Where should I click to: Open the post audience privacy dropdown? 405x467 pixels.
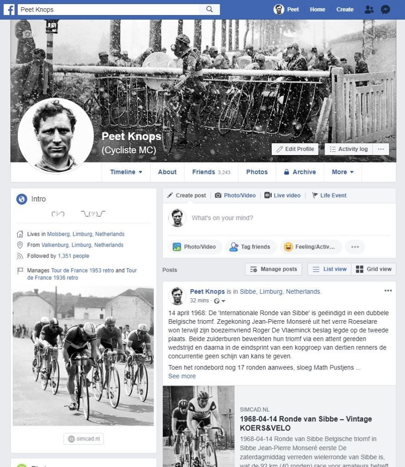click(x=220, y=301)
